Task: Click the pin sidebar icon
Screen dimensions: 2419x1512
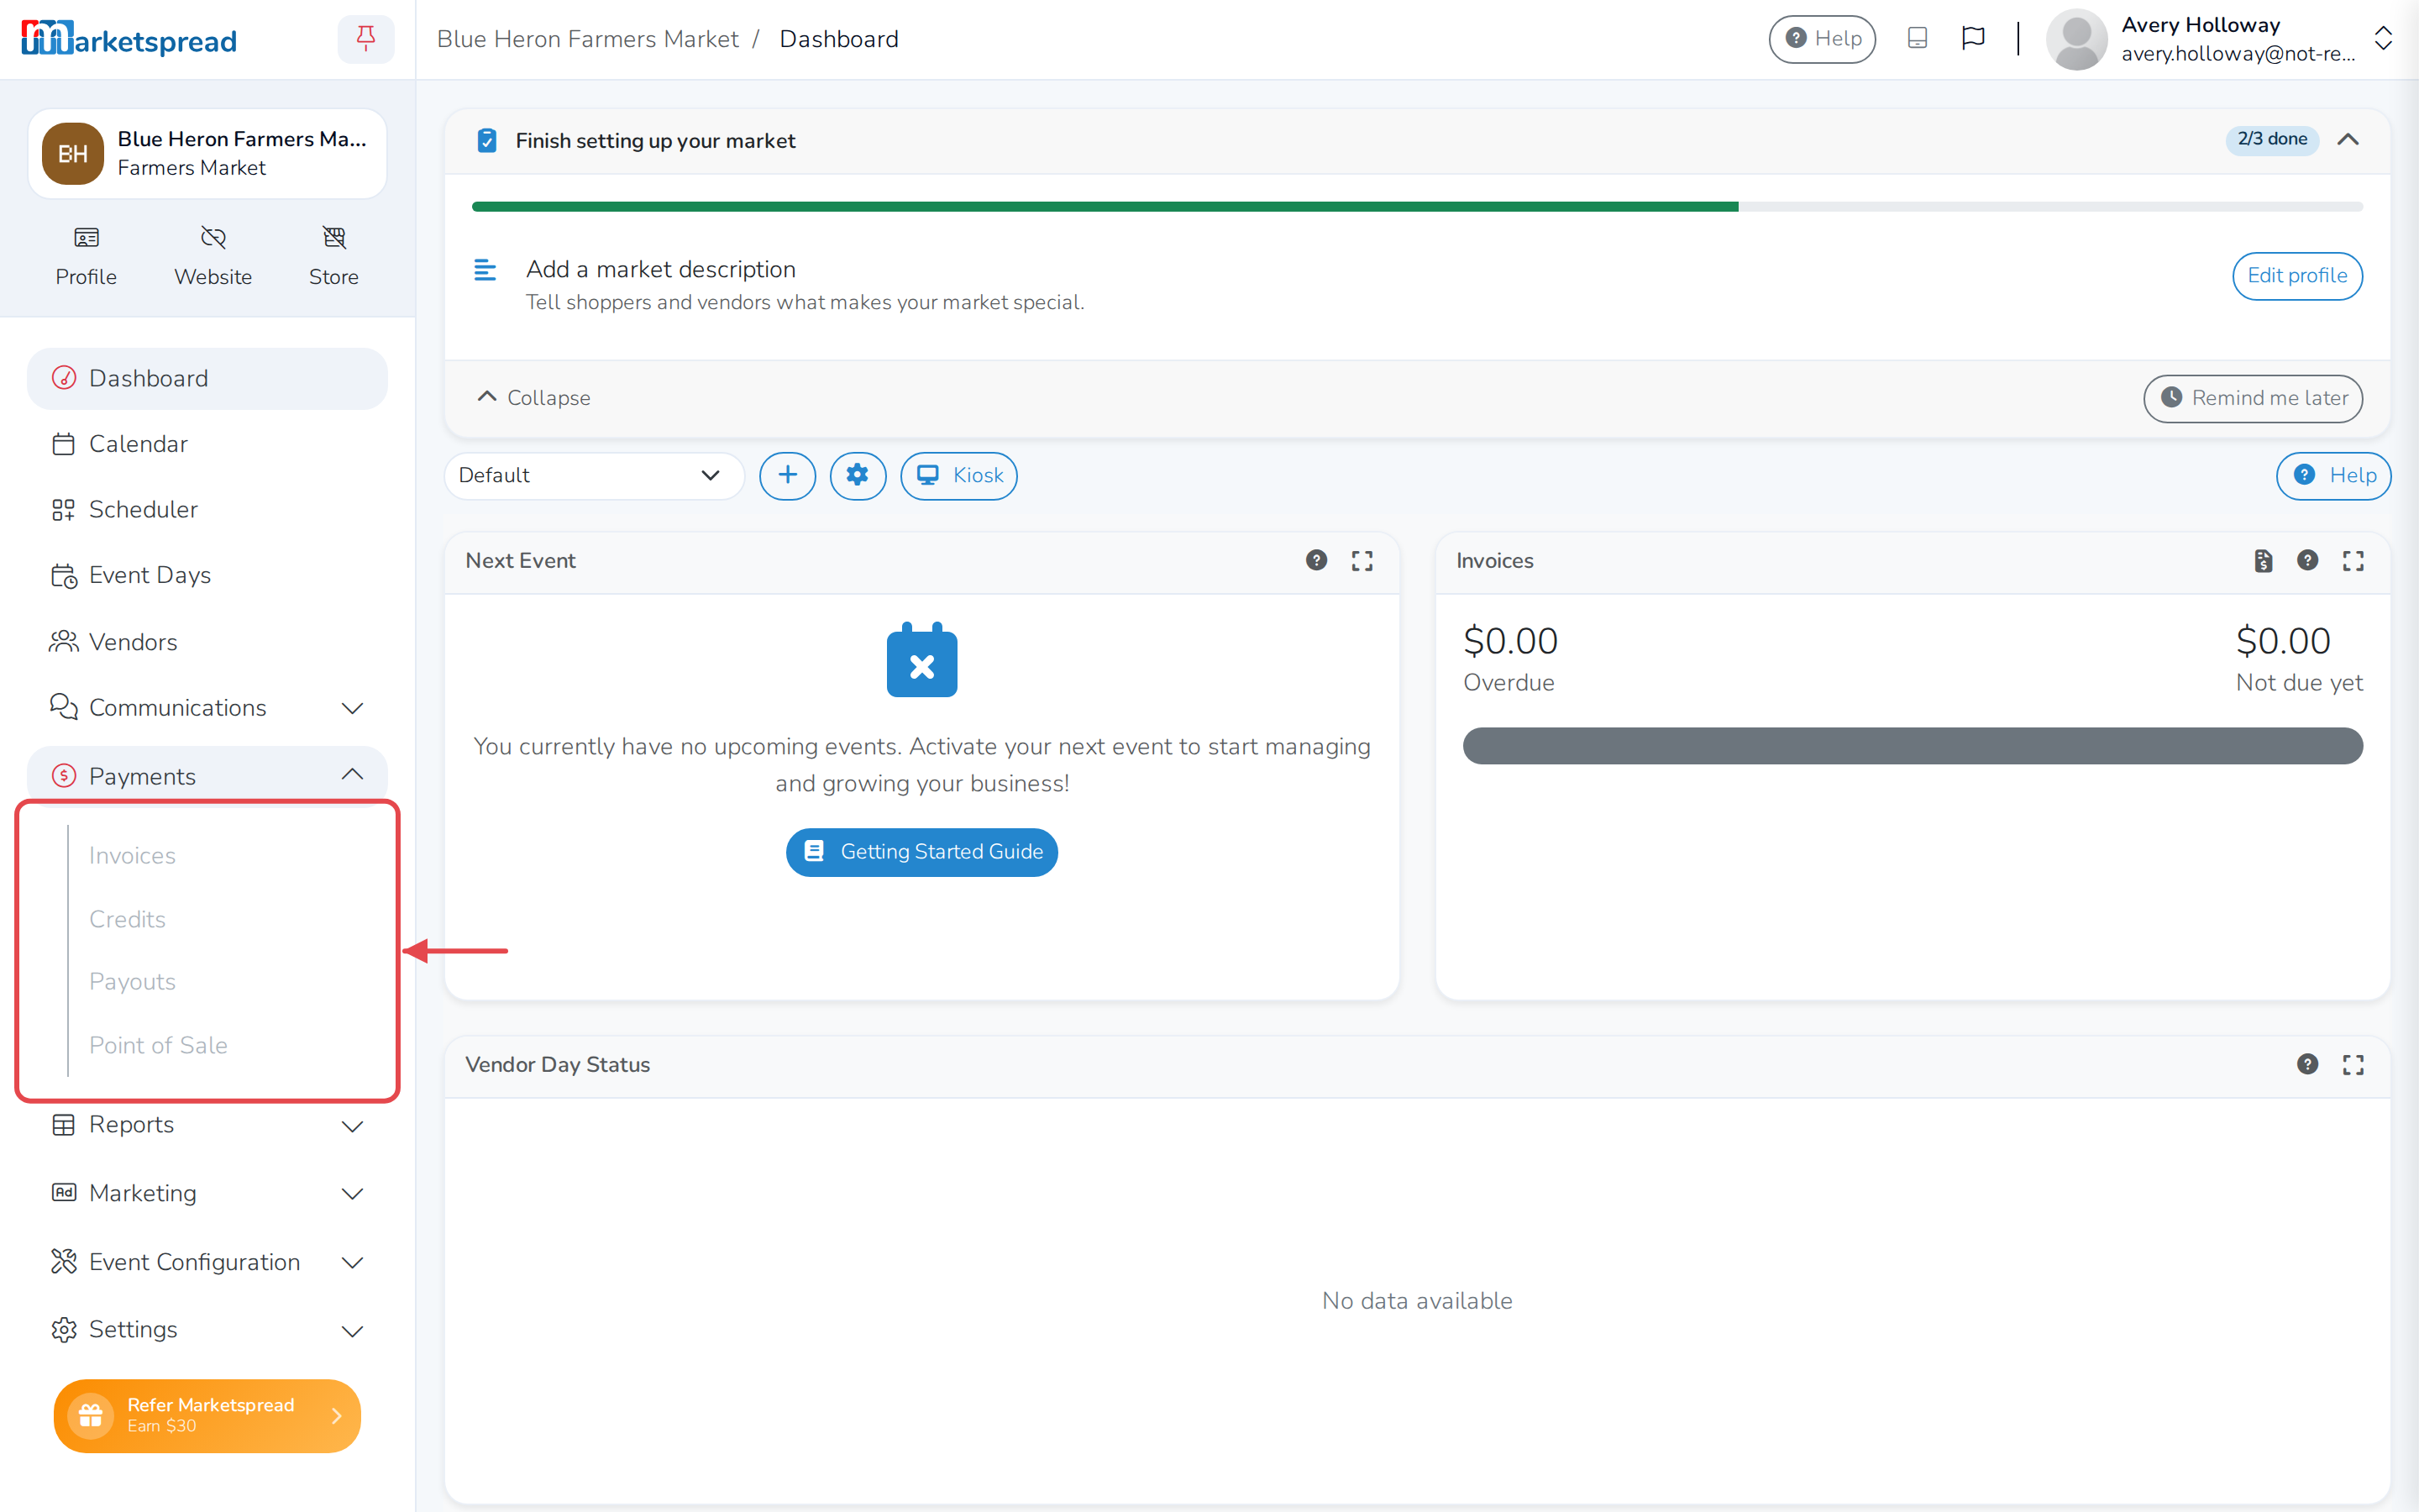Action: point(366,39)
